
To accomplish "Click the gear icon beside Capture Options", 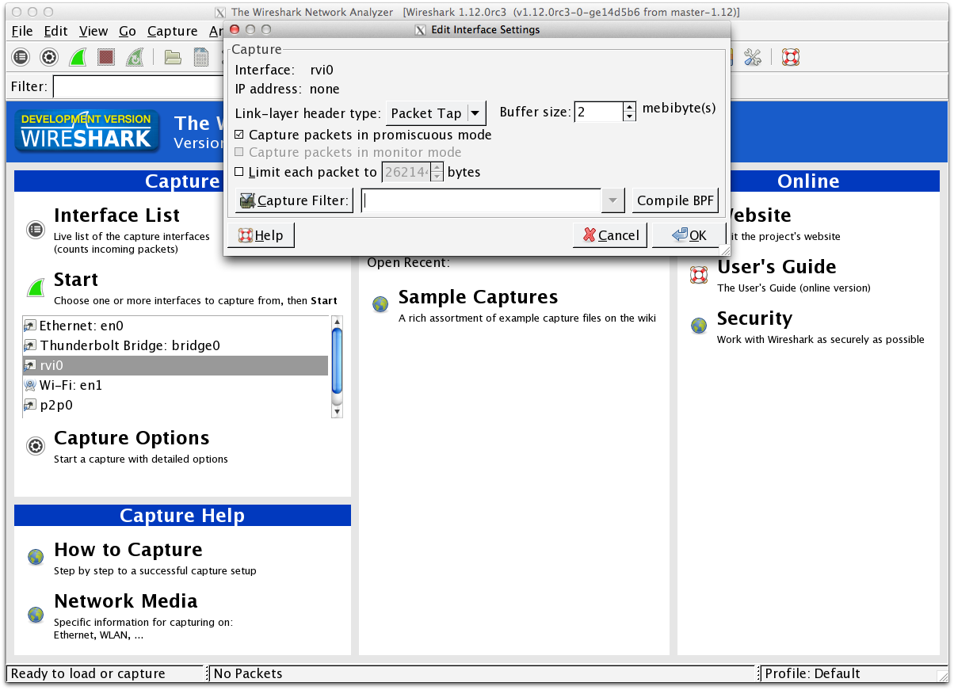I will click(36, 446).
